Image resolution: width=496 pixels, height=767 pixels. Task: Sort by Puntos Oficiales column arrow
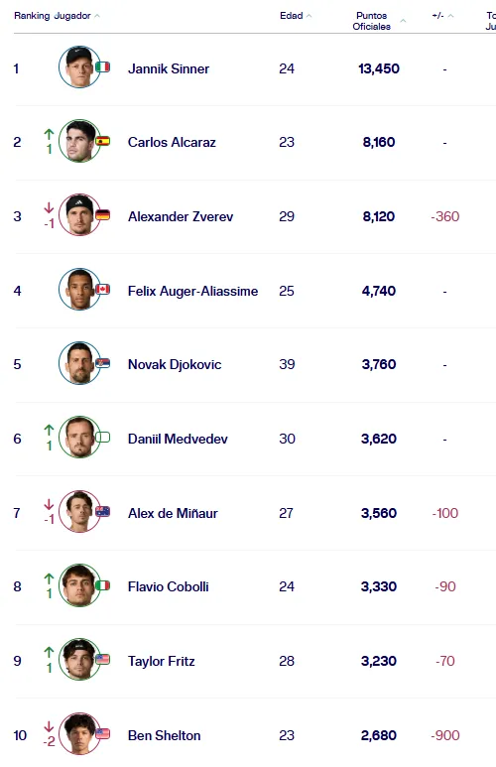coord(403,21)
